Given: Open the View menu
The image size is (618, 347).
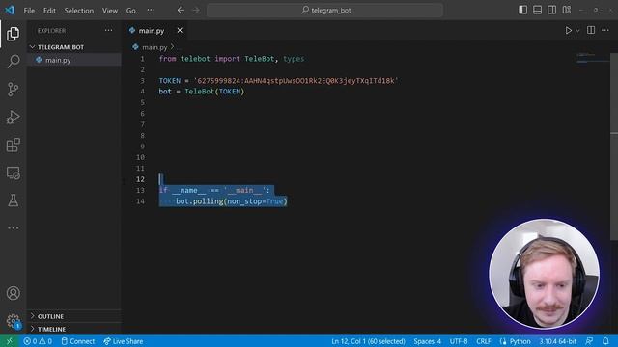Looking at the screenshot, I should point(110,11).
